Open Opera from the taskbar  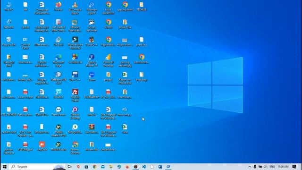78,167
